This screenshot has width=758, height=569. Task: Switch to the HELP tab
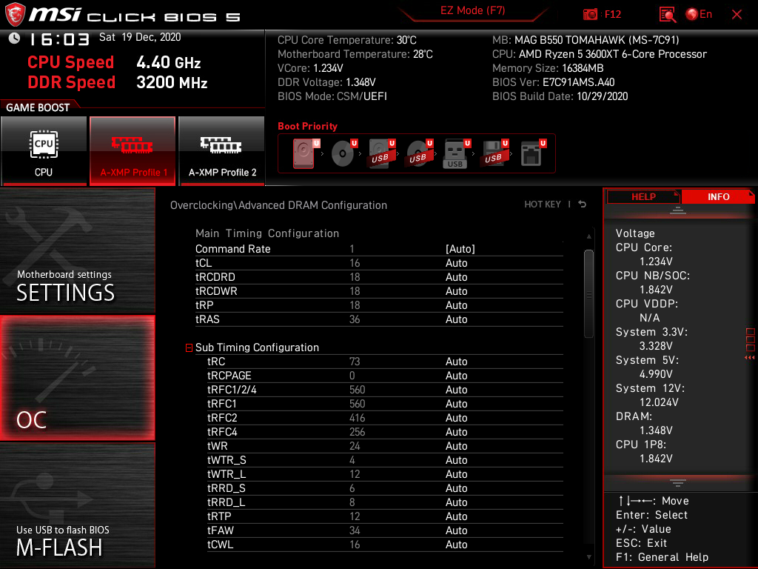tap(643, 196)
